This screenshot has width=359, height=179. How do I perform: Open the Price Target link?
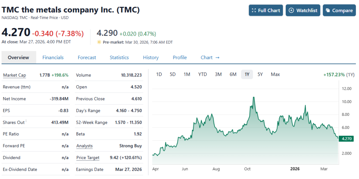pyautogui.click(x=88, y=158)
